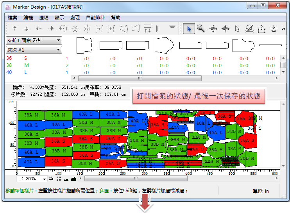Click the downward arrow ground tool icon

click(274, 29)
